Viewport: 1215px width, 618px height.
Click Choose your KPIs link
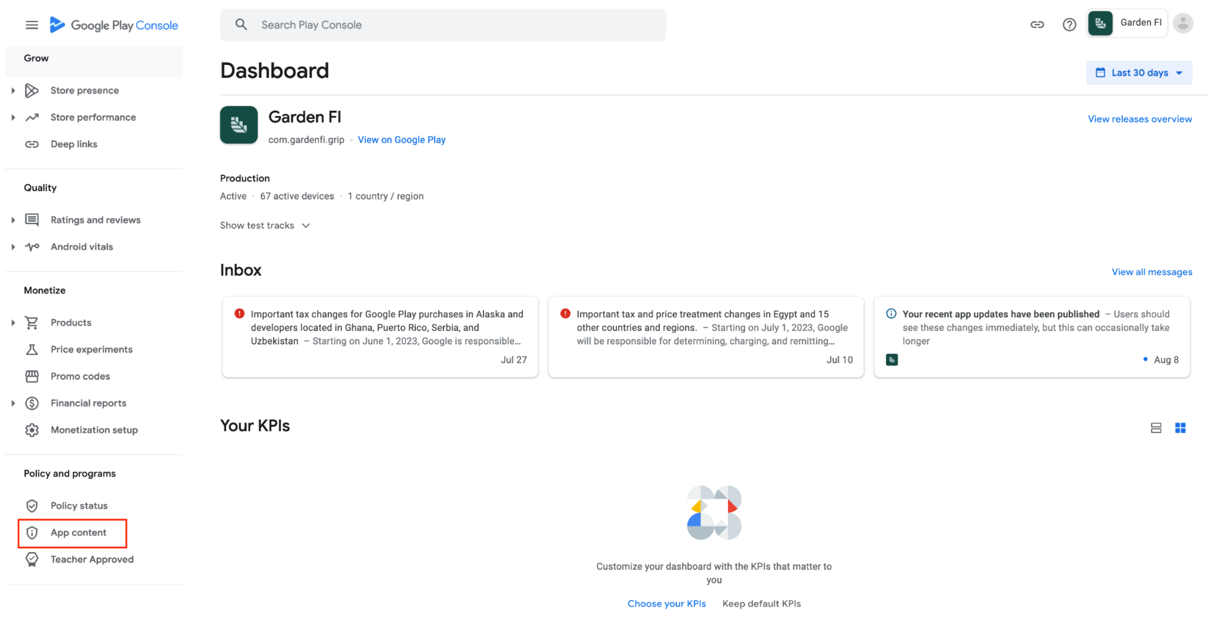666,604
